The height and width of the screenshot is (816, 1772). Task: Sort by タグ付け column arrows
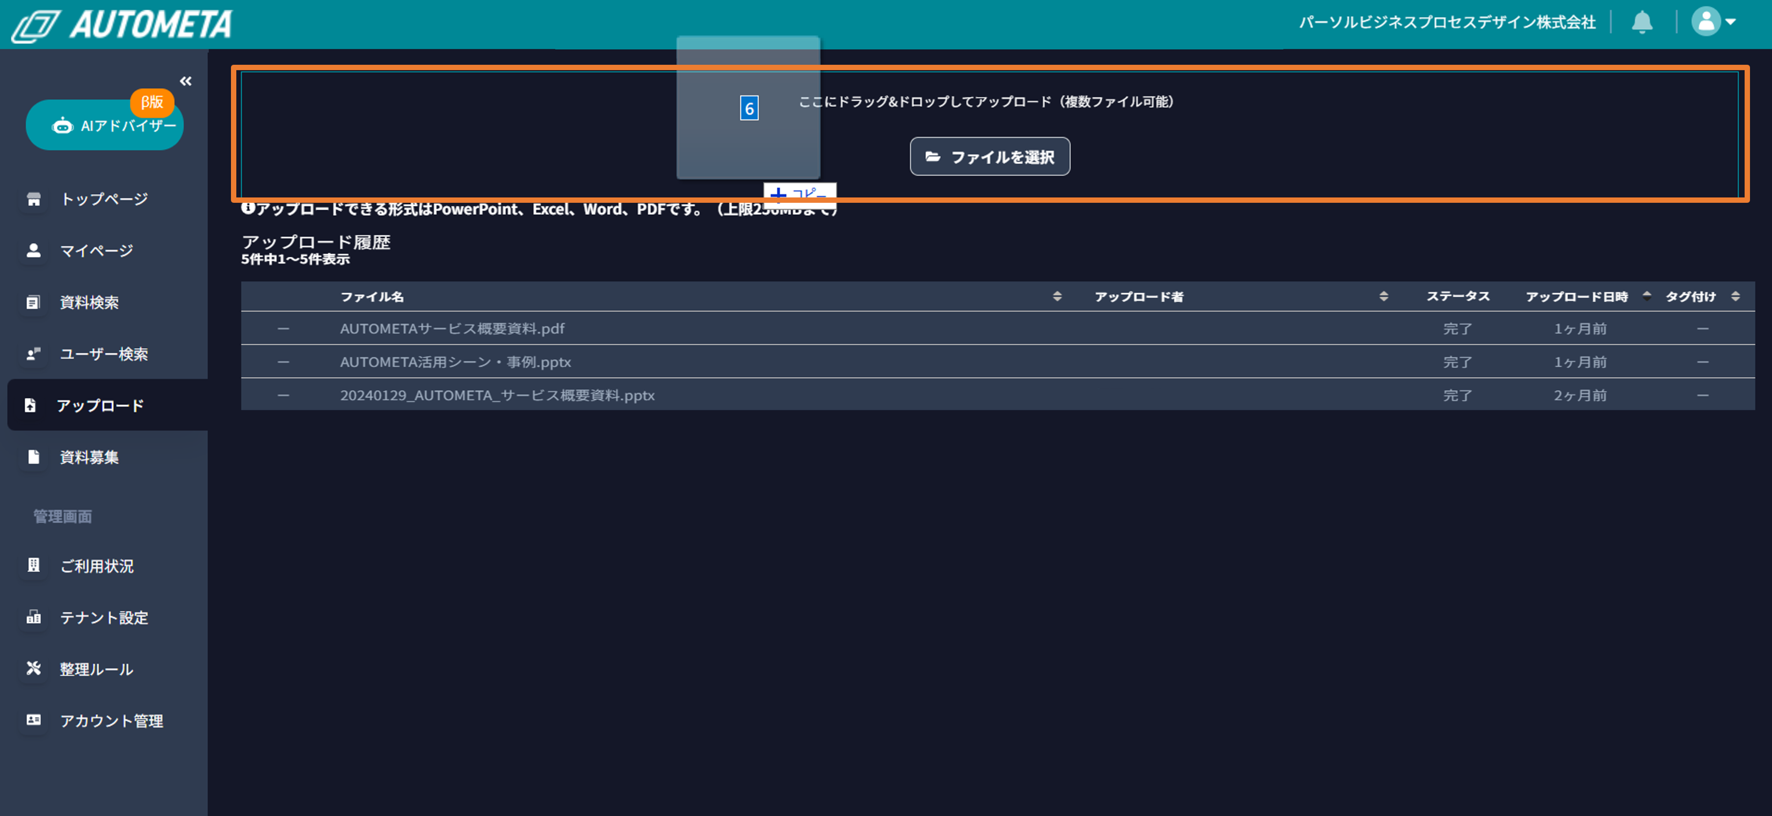[1735, 296]
